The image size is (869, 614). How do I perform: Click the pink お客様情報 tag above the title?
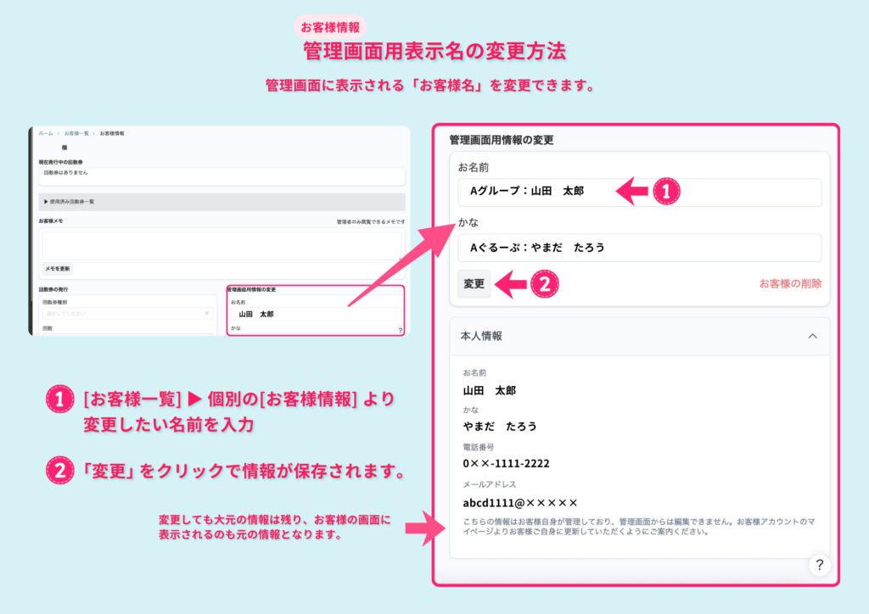pos(329,26)
